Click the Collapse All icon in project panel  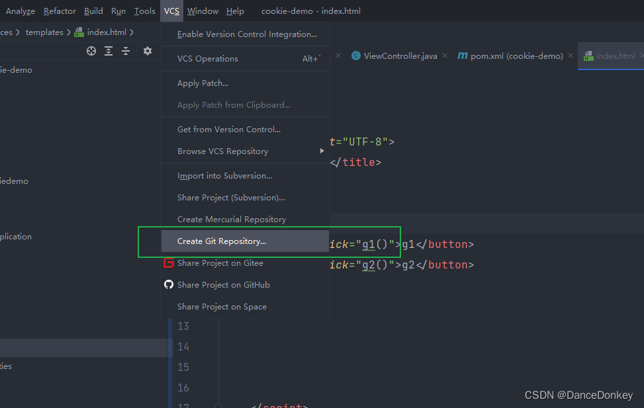point(126,51)
